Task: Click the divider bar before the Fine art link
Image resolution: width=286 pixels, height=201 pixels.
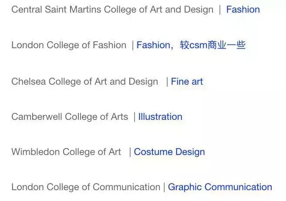Action: [x=167, y=82]
